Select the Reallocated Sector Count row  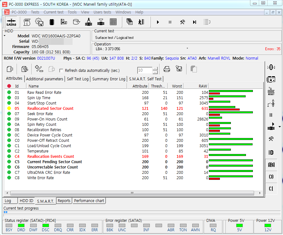pos(133,108)
